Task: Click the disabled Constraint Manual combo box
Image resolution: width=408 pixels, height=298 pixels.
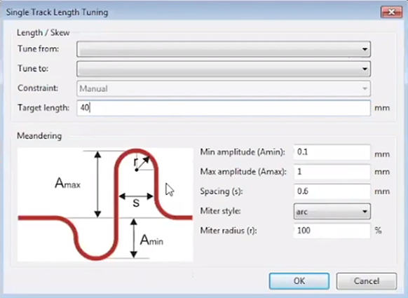Action: click(x=224, y=88)
